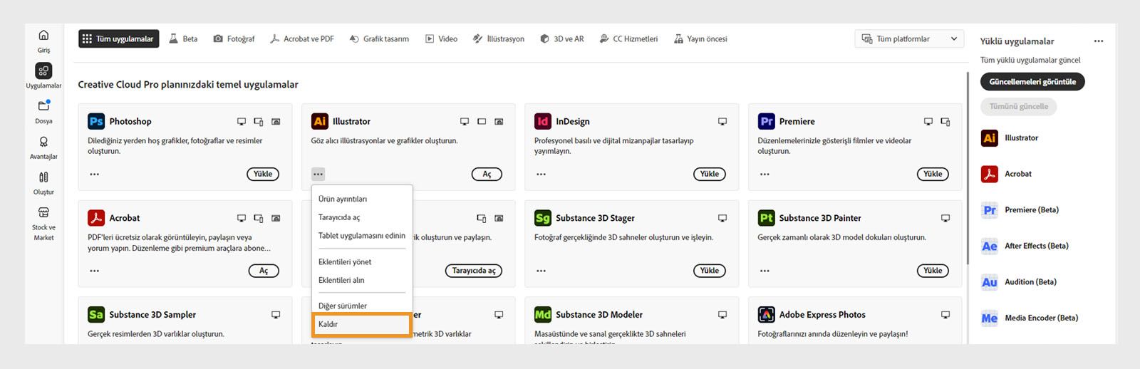
Task: Open Illustrator in installed apps list
Action: tap(1009, 138)
